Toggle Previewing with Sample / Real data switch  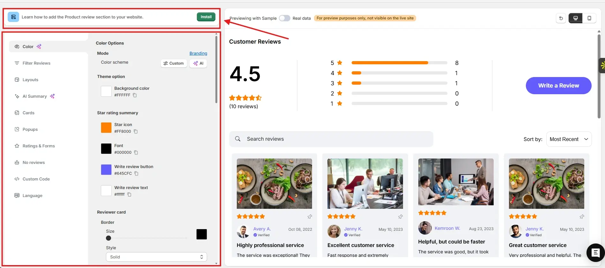284,18
